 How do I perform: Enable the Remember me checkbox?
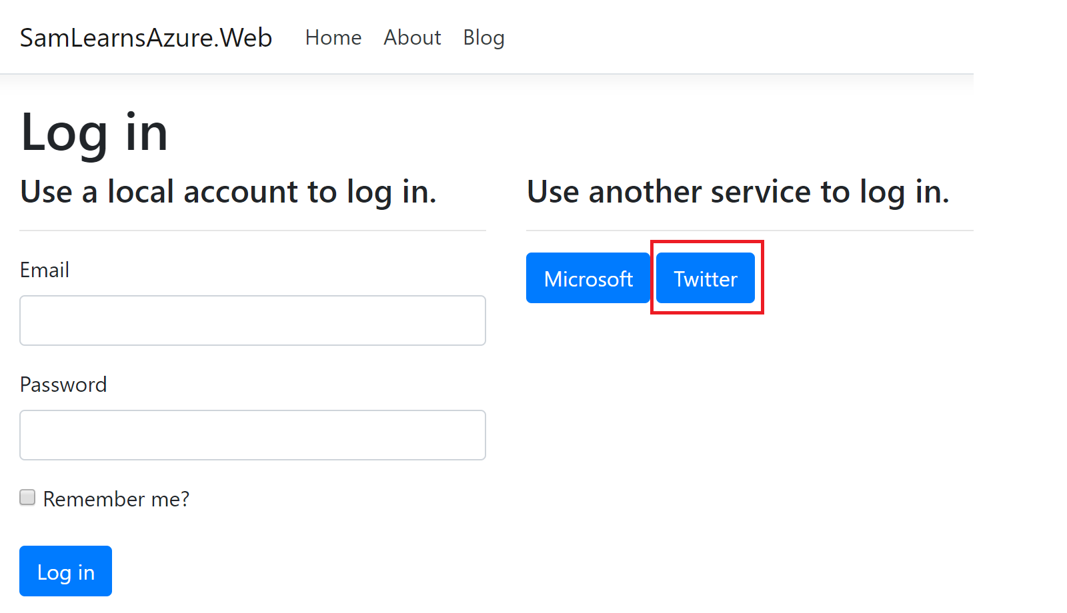coord(27,497)
